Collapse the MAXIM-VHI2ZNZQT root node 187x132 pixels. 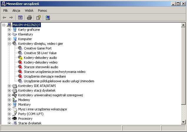pyautogui.click(x=4, y=25)
